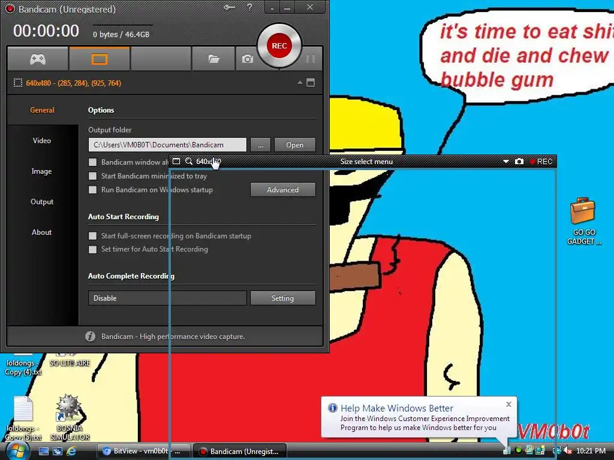Close the Help Make Windows Better balloon
614x460 pixels.
[508, 404]
